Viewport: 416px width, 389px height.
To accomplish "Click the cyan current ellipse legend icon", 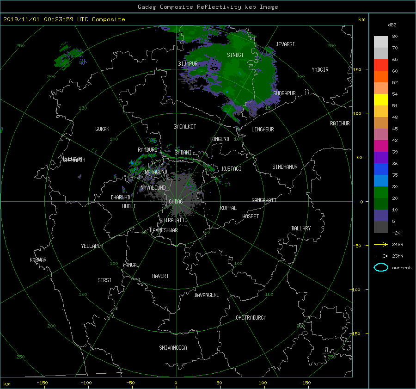I will tap(381, 267).
